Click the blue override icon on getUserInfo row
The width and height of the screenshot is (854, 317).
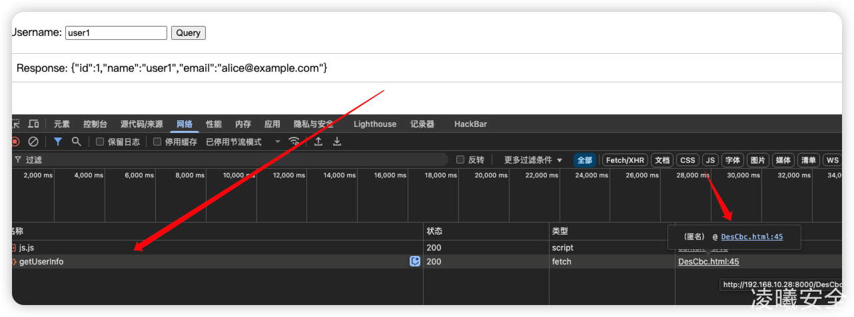point(415,262)
